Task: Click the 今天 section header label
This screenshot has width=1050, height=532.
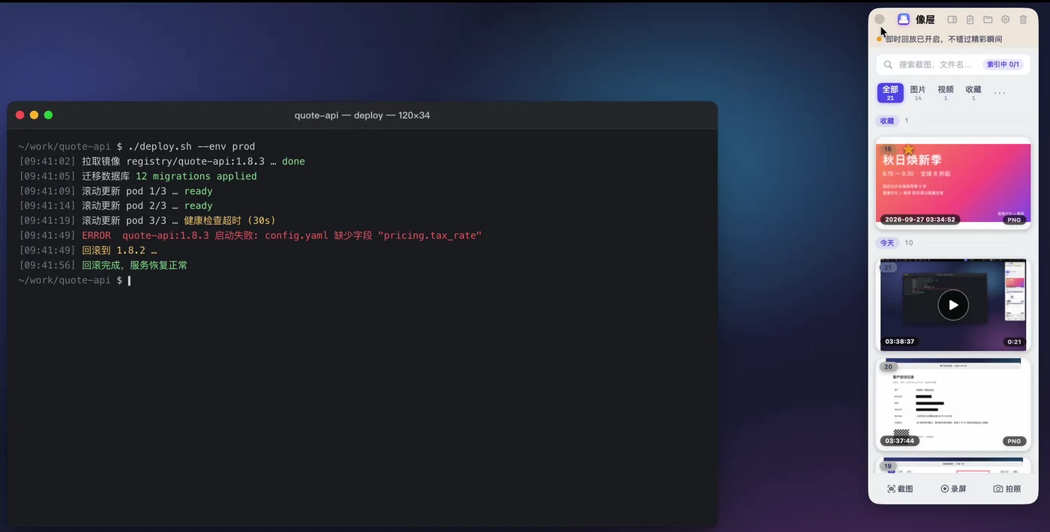Action: point(887,243)
